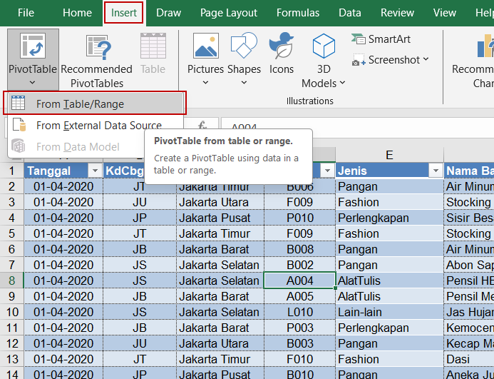Open the Jenis column filter dropdown
494x379 pixels.
434,171
